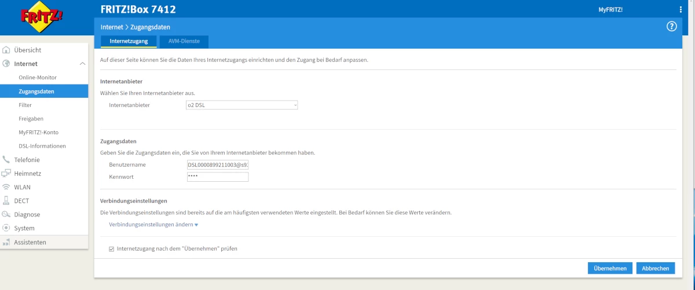Image resolution: width=695 pixels, height=290 pixels.
Task: Toggle Internetzugang nach Übernehmen prüfen checkbox
Action: pyautogui.click(x=112, y=248)
